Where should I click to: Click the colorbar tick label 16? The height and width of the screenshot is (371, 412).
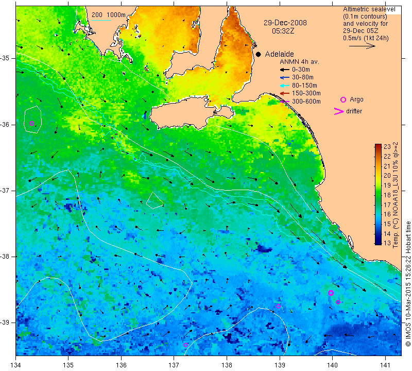point(387,214)
